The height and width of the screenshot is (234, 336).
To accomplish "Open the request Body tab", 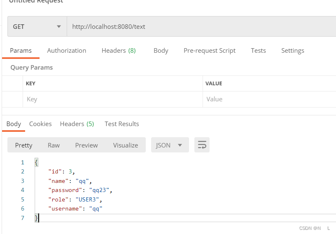I will [161, 51].
